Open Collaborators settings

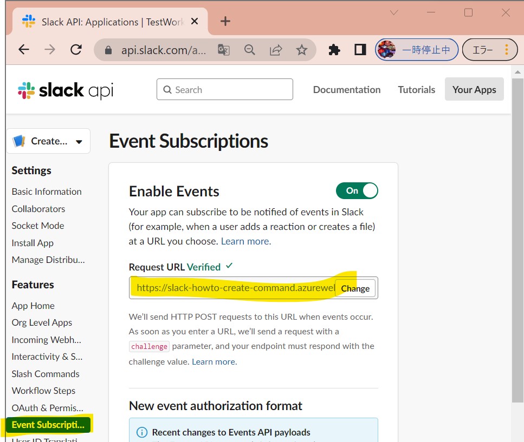38,209
